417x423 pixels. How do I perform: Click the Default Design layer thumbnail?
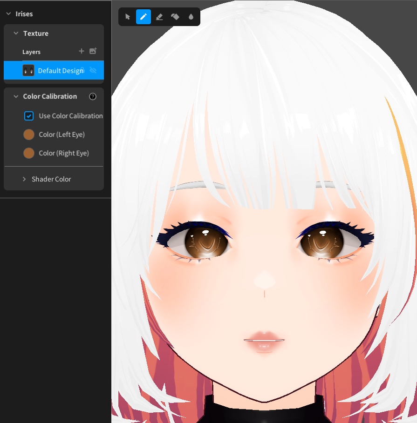coord(28,70)
